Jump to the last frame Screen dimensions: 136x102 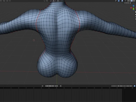tap(54, 86)
